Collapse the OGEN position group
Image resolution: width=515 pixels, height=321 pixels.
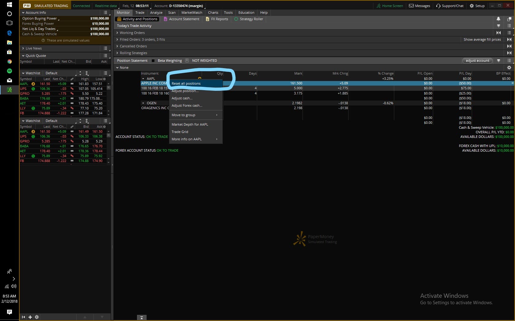[143, 103]
